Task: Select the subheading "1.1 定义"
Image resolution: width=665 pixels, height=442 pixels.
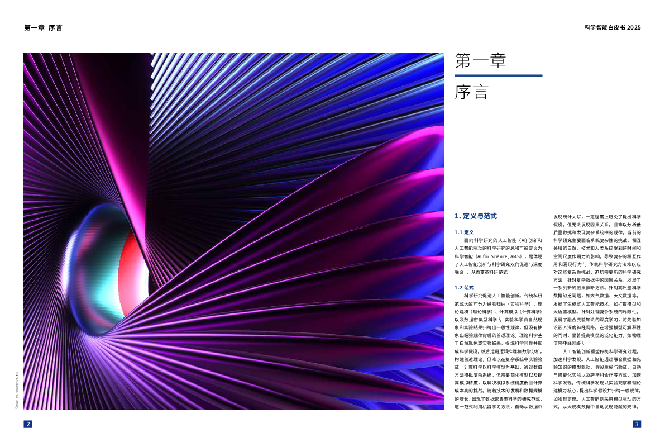Action: tap(464, 232)
